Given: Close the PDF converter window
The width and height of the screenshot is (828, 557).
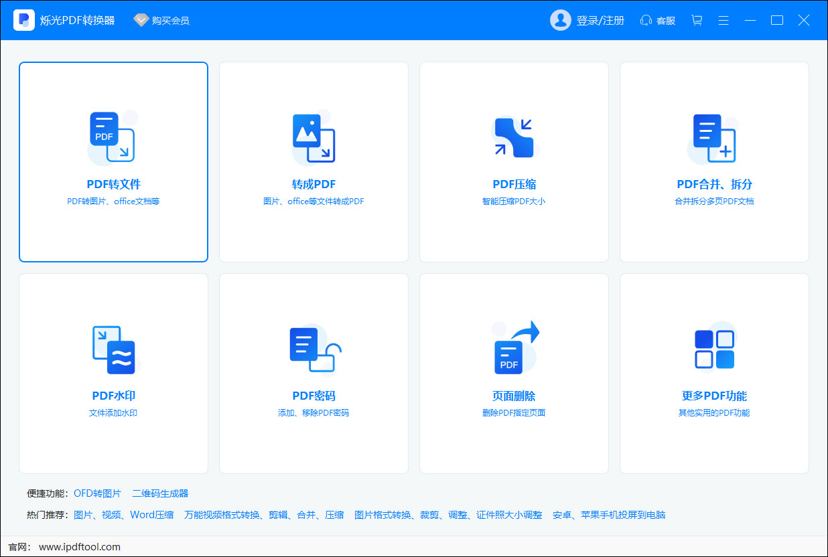Looking at the screenshot, I should (804, 20).
